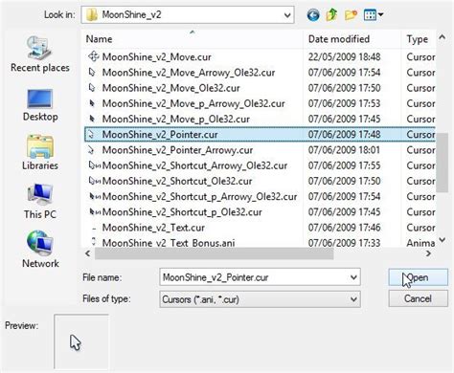Select file name MoonShine_v2_Move.cur

156,57
